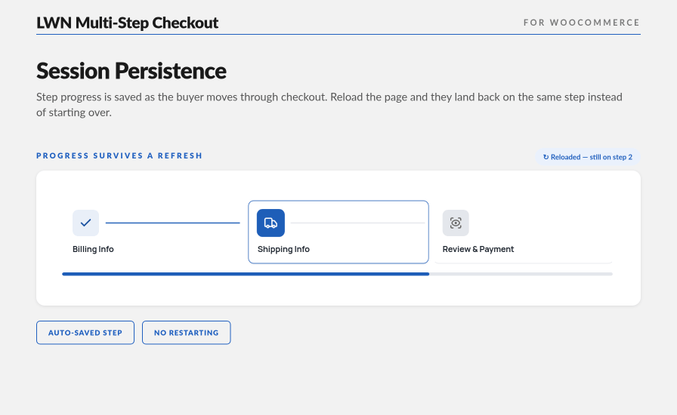
Task: Click the checkout progress bar
Action: (x=337, y=274)
